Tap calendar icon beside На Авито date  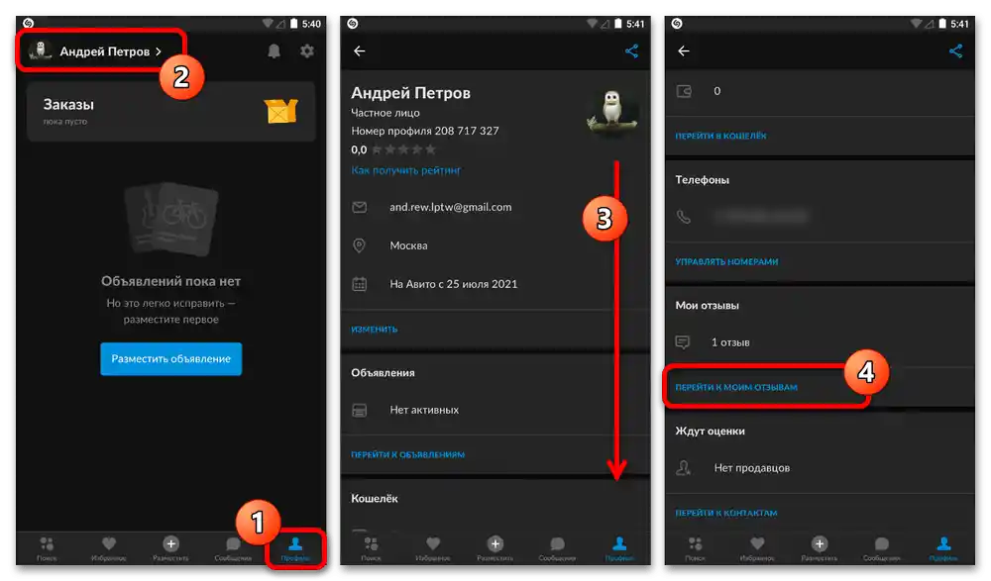point(360,284)
